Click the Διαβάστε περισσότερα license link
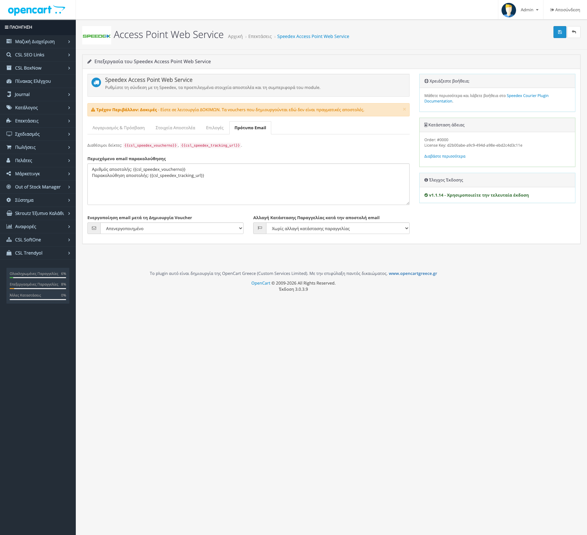Screen dimensions: 587x535 [445, 156]
